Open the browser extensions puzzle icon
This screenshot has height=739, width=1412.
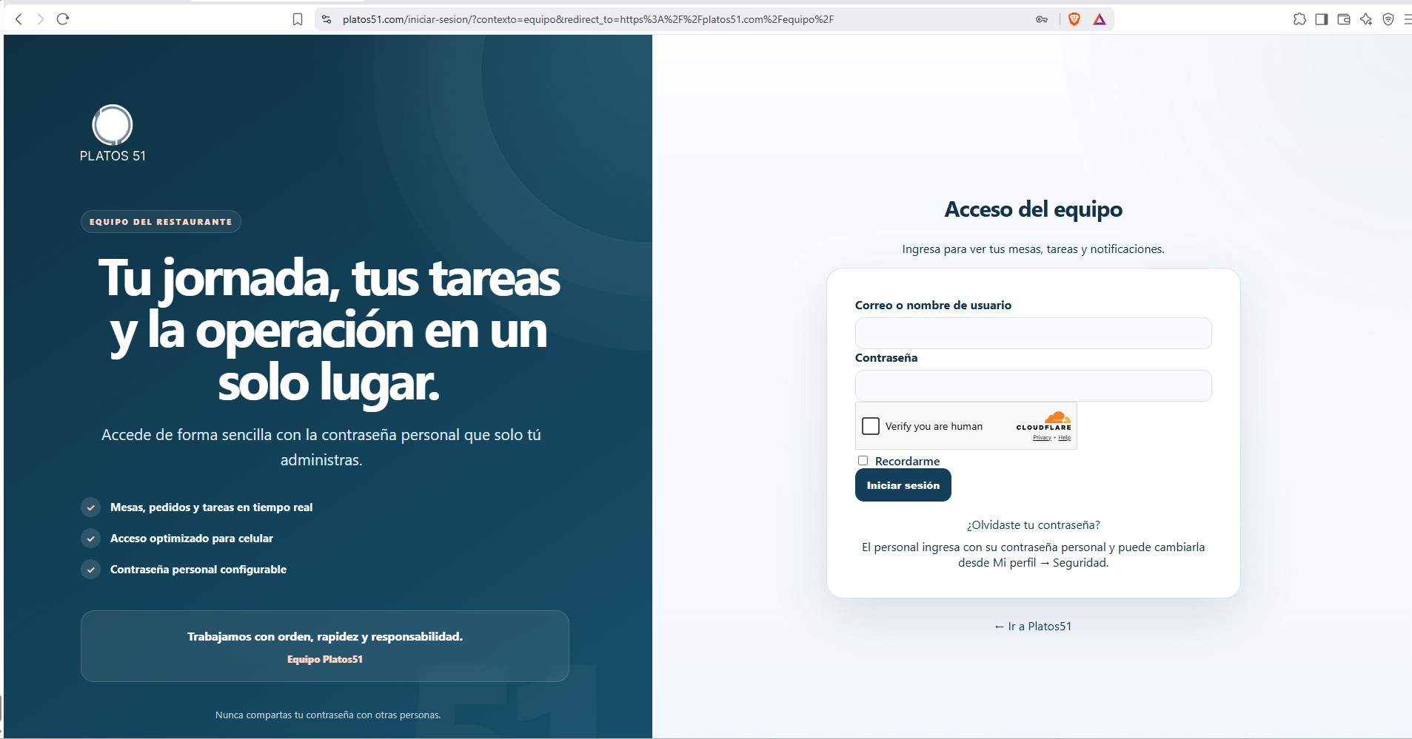[x=1299, y=19]
